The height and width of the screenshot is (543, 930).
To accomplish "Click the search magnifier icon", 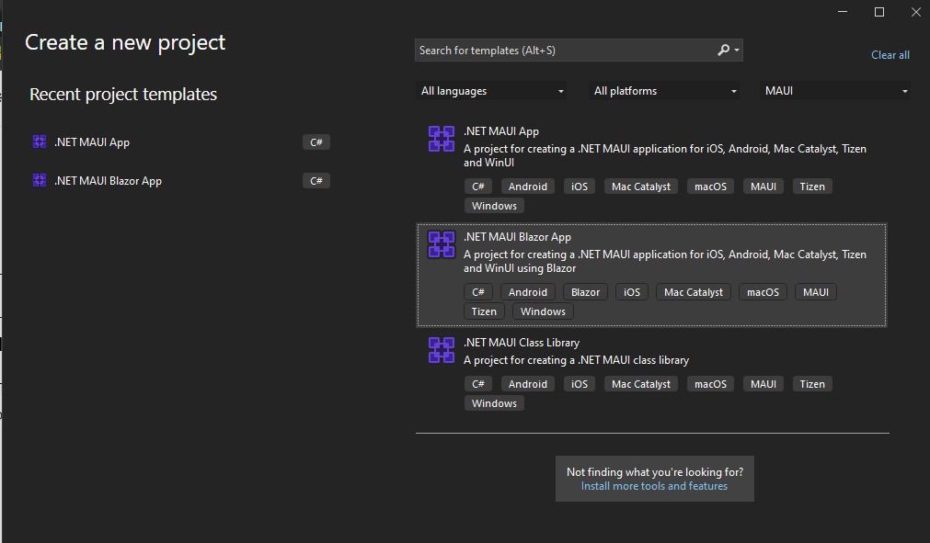I will pyautogui.click(x=723, y=51).
